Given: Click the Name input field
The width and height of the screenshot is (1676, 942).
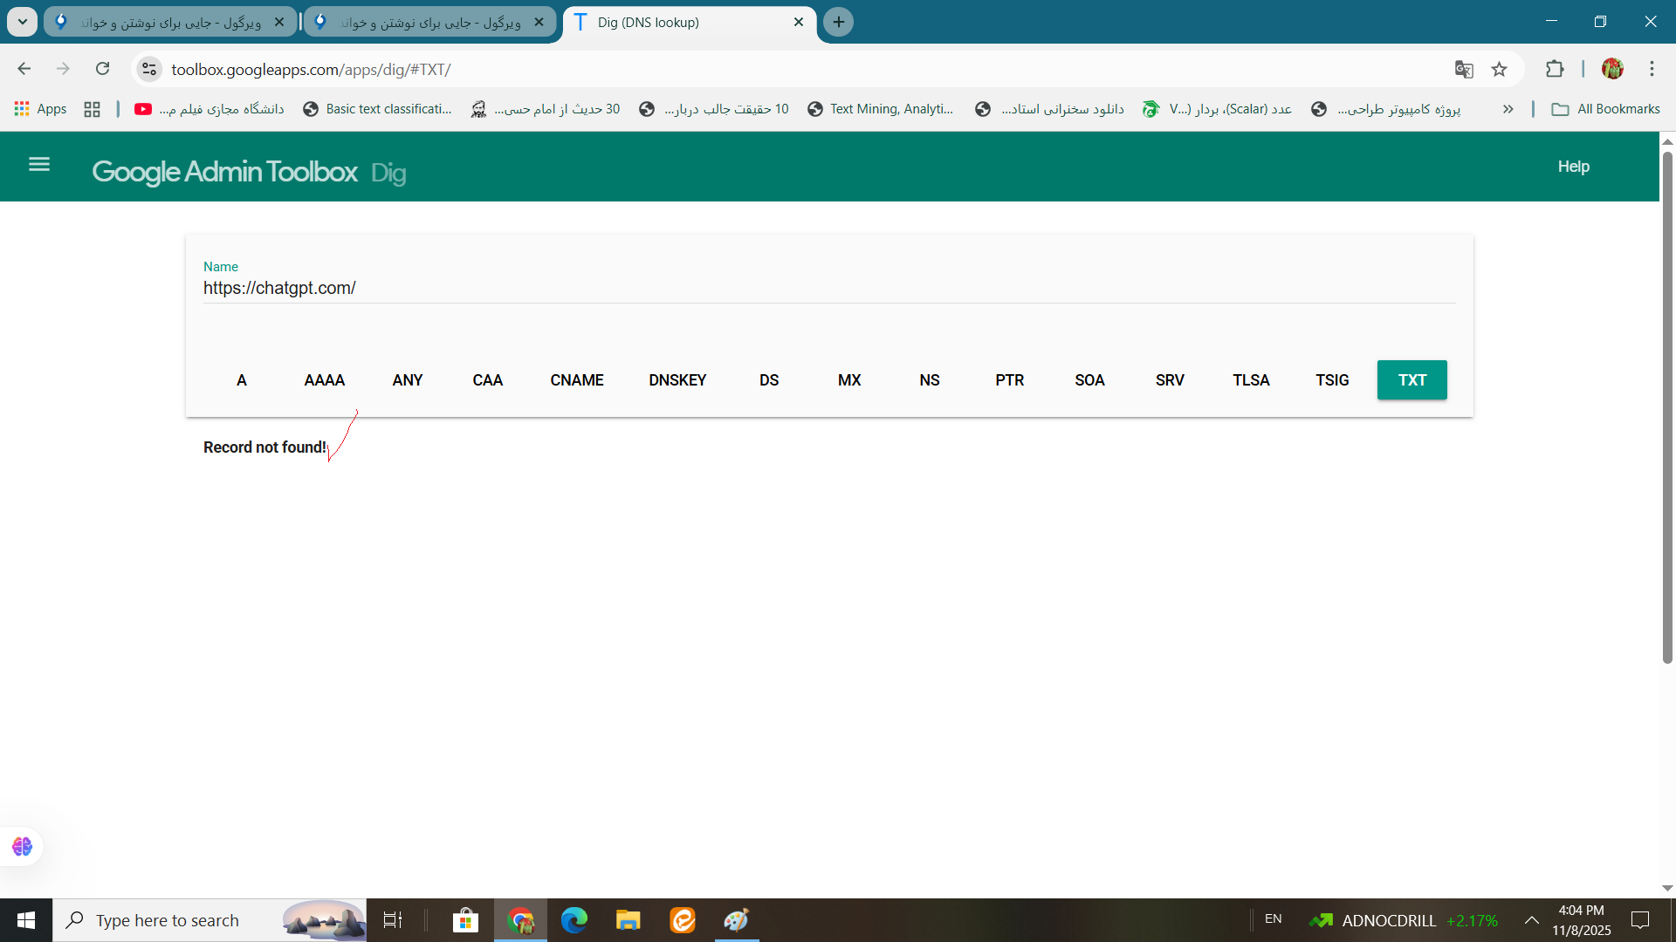Looking at the screenshot, I should click(828, 288).
